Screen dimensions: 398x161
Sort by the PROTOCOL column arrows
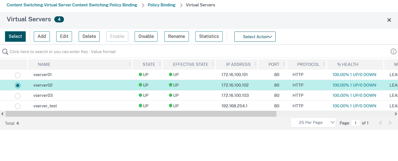[x=324, y=64]
